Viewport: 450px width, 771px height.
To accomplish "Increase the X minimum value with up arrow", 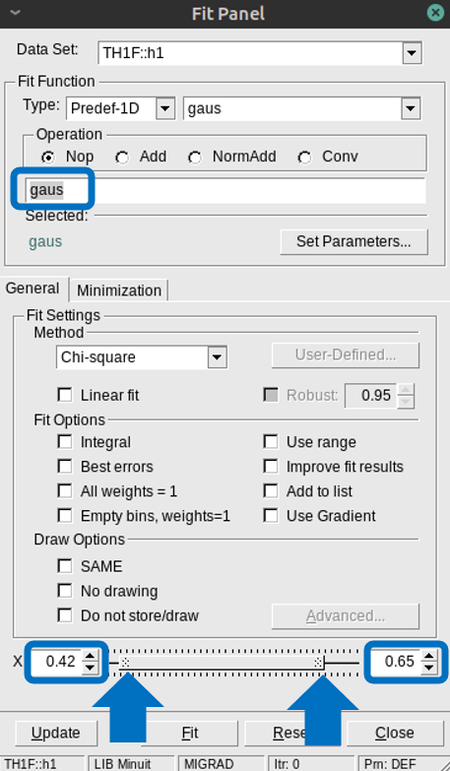I will tap(90, 656).
